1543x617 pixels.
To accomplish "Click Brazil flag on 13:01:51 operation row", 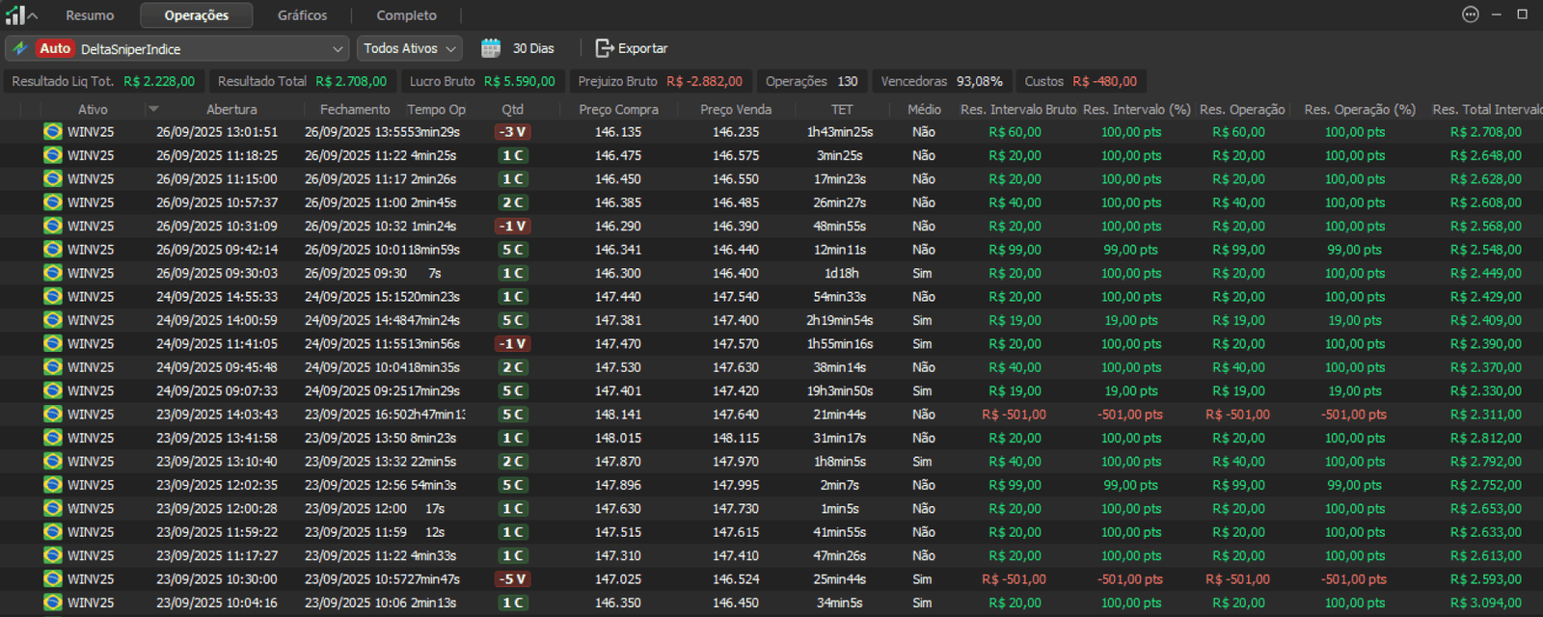I will click(x=53, y=132).
